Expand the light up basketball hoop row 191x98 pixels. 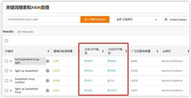pos(11,91)
